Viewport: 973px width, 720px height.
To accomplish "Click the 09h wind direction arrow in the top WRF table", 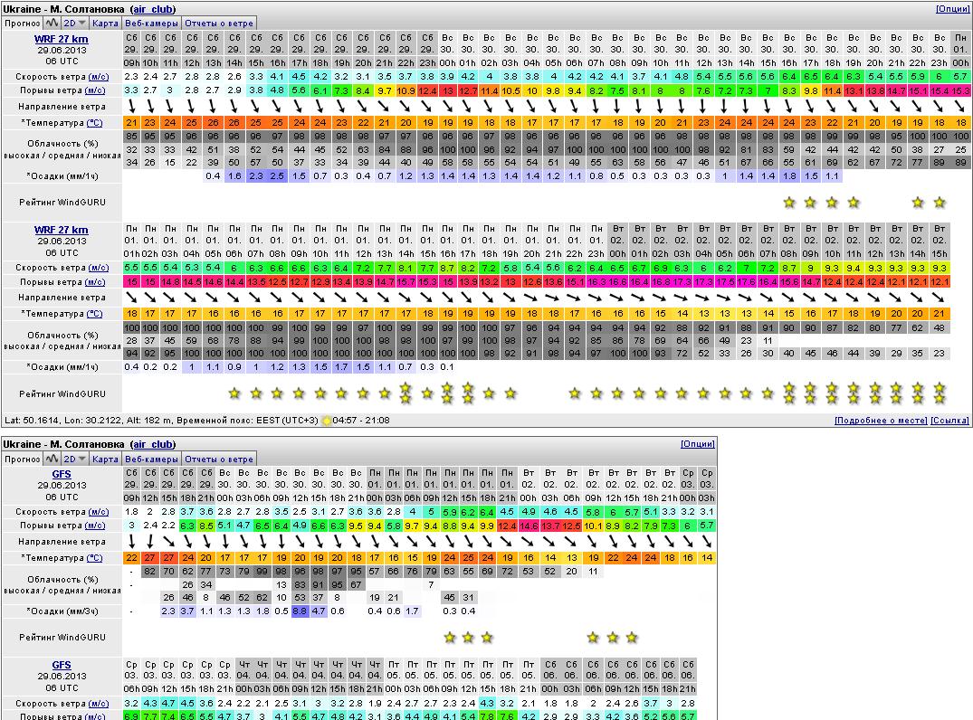I will click(131, 108).
